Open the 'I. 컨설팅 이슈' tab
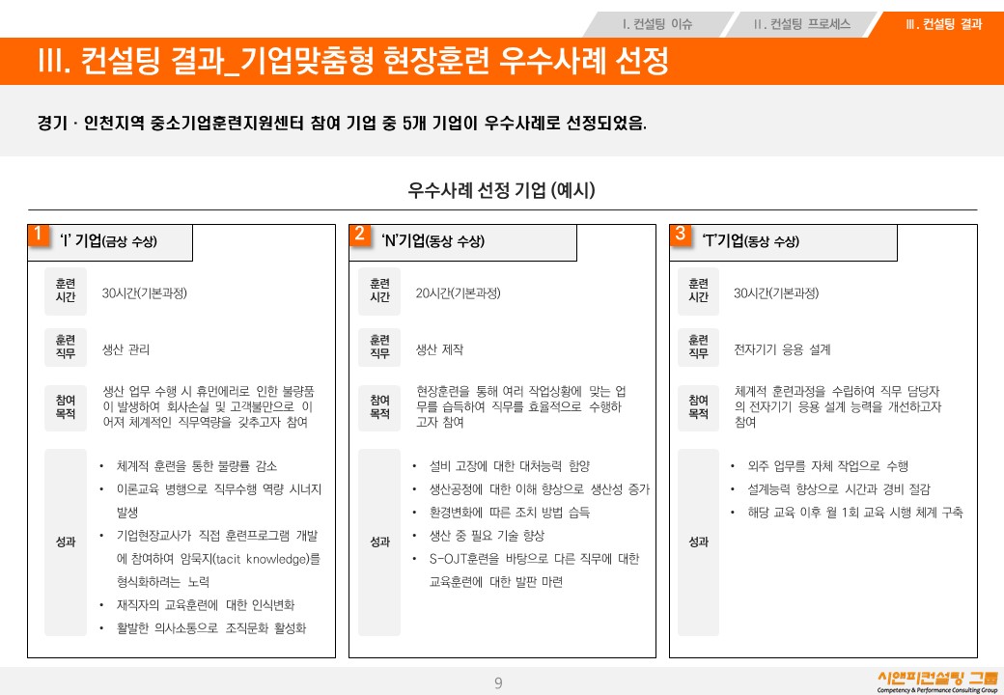This screenshot has width=1004, height=695. (x=657, y=24)
